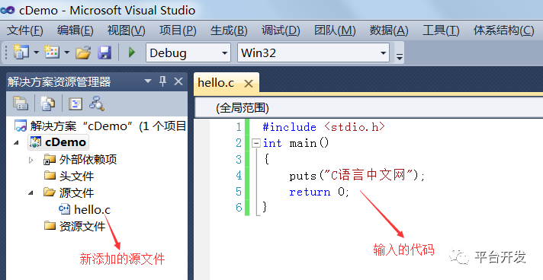Click the return 0; statement
Viewport: 543px width, 280px height.
pos(320,192)
